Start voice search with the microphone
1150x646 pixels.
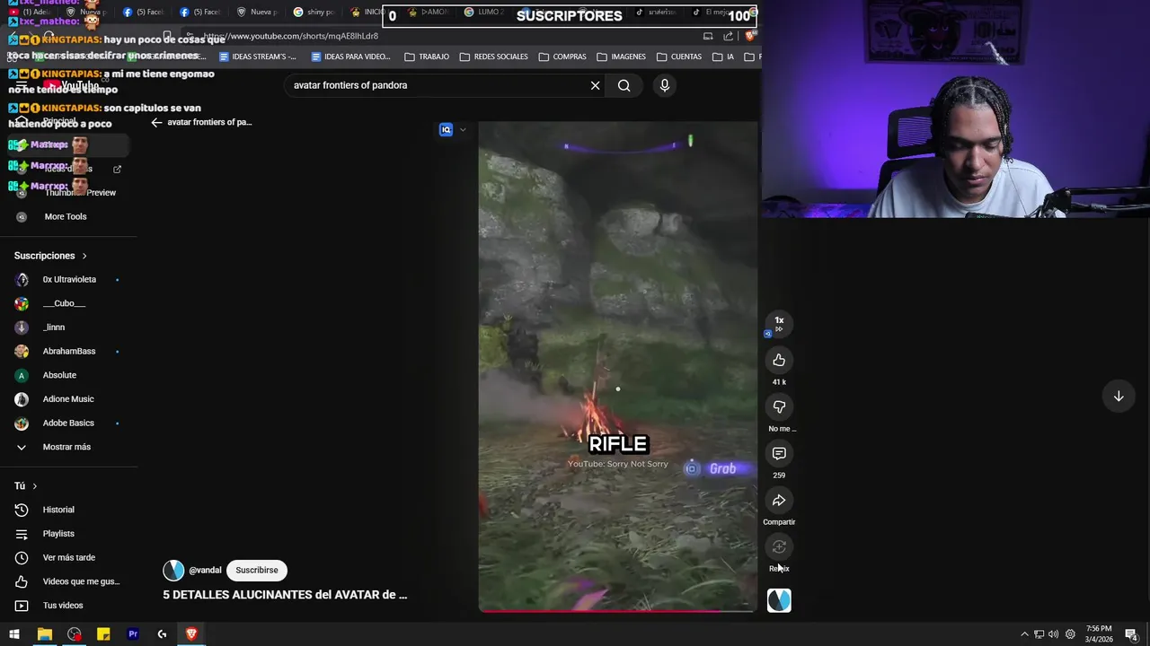click(664, 85)
